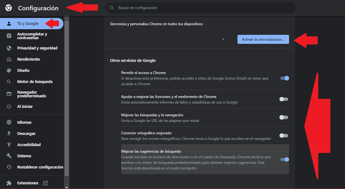Click the Envía automáticamente informes de fallos description
Viewport: 345px width, 189px height.
point(179,102)
